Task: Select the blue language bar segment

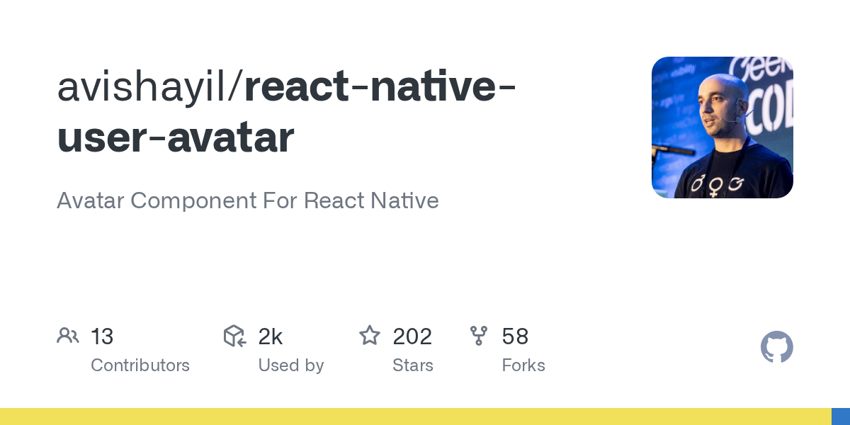Action: pos(840,416)
